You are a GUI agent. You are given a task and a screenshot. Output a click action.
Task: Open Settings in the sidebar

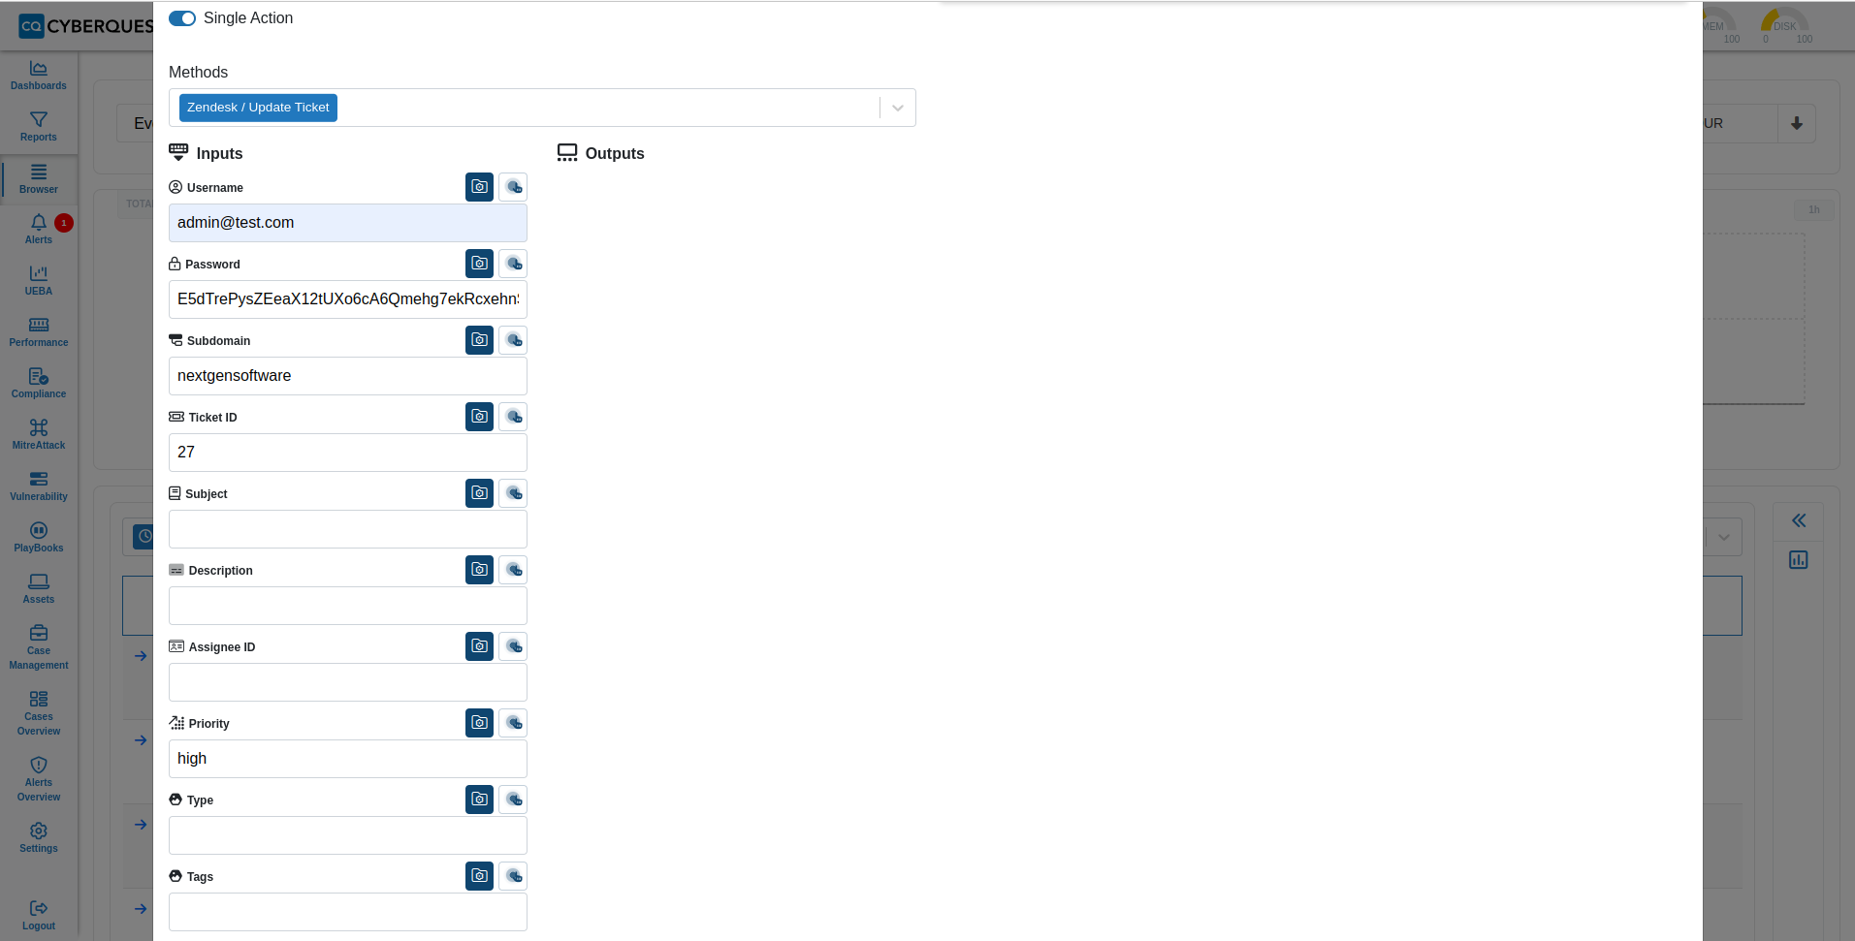[39, 838]
